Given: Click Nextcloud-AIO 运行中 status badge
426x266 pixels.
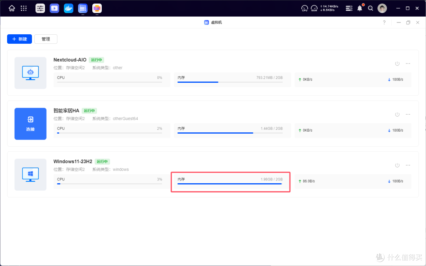Looking at the screenshot, I should pos(97,60).
